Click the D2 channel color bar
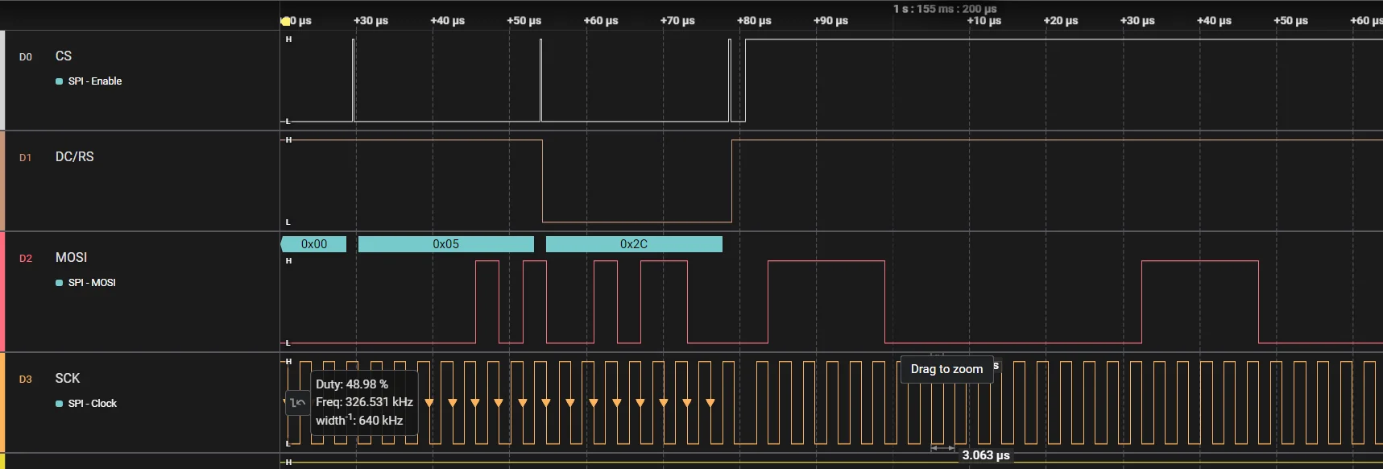Screen dimensions: 1383x469 [2, 292]
